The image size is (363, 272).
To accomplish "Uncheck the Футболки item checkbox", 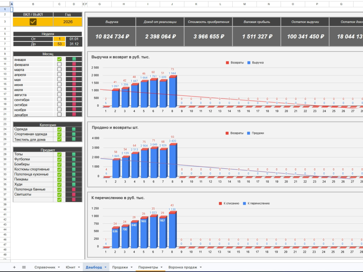I will tap(60, 159).
